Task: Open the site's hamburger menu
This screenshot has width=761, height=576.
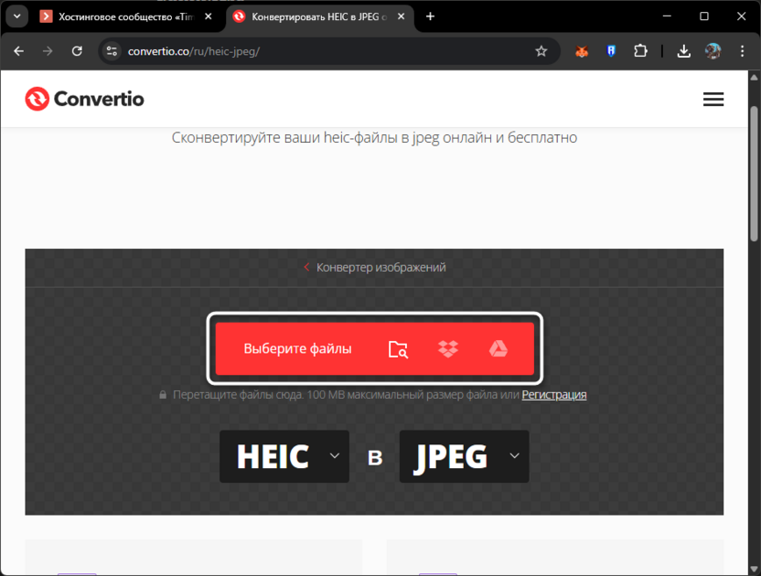Action: click(713, 99)
